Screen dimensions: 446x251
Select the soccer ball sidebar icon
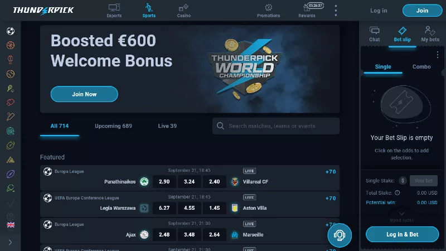11,31
